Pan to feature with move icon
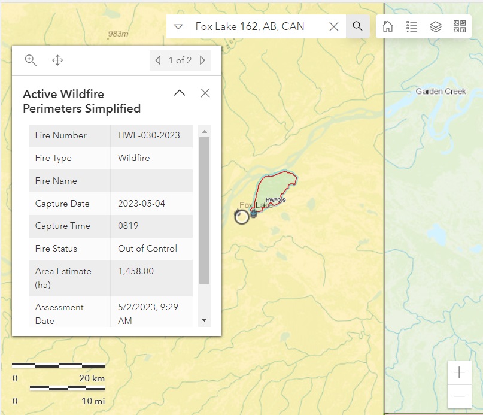 tap(58, 60)
